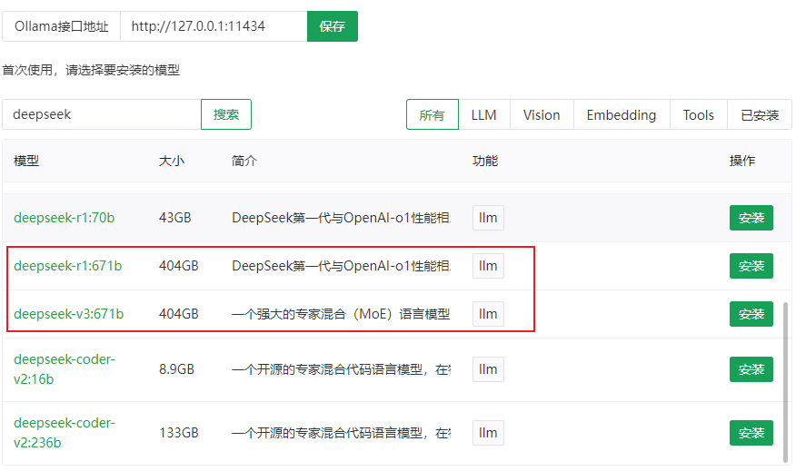Click the Ollama接口地址 label
The height and width of the screenshot is (471, 796).
(x=62, y=26)
